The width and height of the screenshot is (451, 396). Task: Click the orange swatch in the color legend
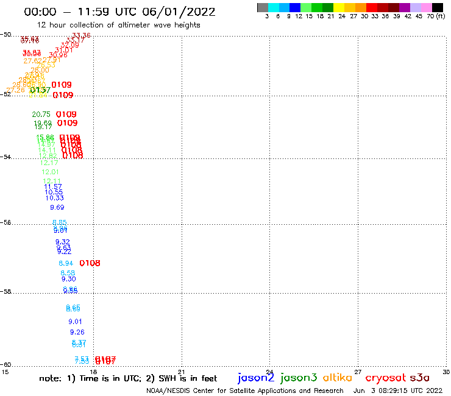pos(361,7)
